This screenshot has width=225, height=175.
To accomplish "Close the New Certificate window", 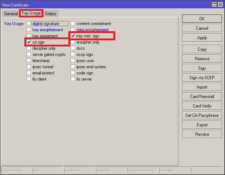I will pyautogui.click(x=220, y=4).
